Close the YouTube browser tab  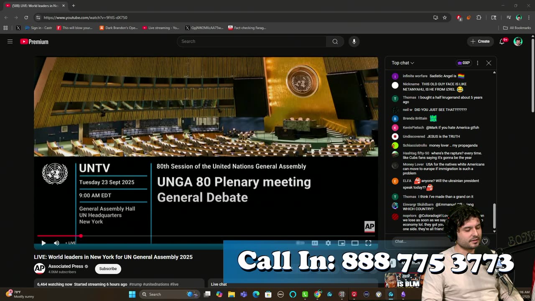[64, 5]
